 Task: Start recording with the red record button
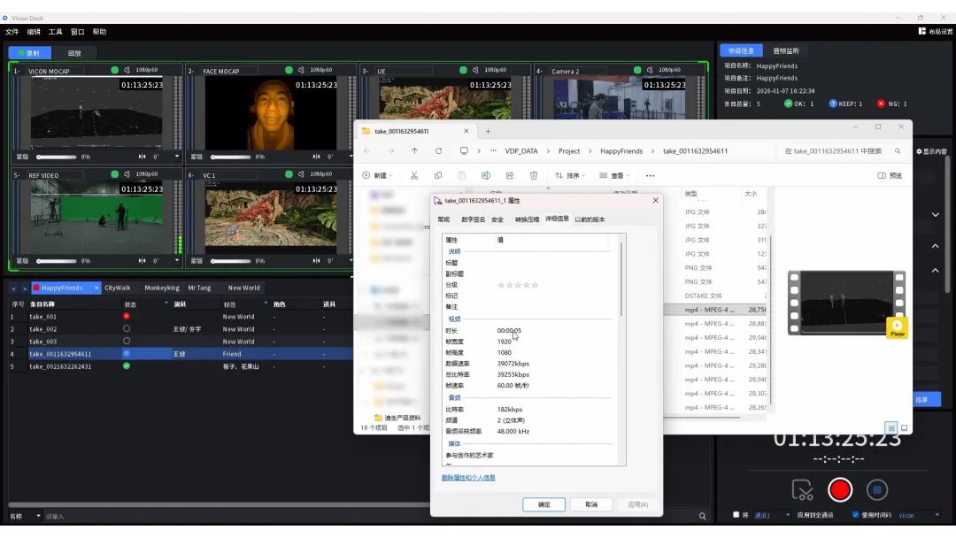point(839,490)
